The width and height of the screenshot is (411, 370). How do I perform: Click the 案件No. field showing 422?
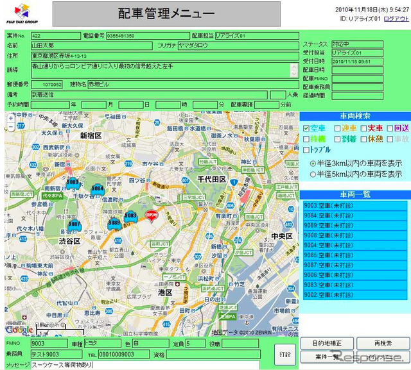click(56, 36)
